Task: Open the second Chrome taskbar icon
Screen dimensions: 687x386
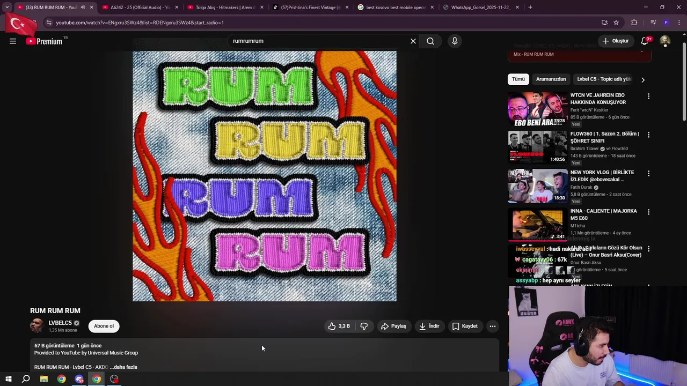Action: (x=97, y=379)
